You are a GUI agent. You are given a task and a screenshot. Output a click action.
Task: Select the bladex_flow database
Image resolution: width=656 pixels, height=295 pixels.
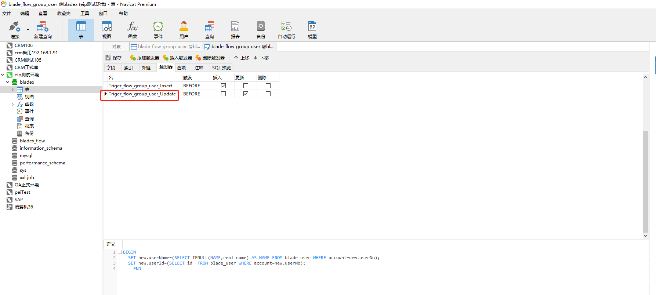pyautogui.click(x=32, y=141)
